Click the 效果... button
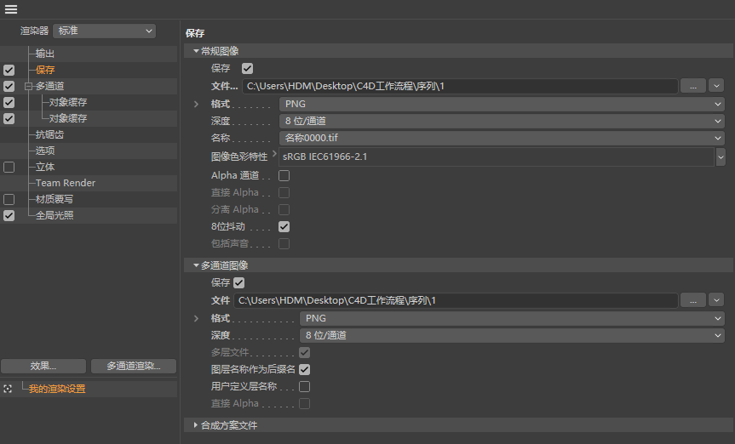The height and width of the screenshot is (444, 735). click(x=43, y=367)
